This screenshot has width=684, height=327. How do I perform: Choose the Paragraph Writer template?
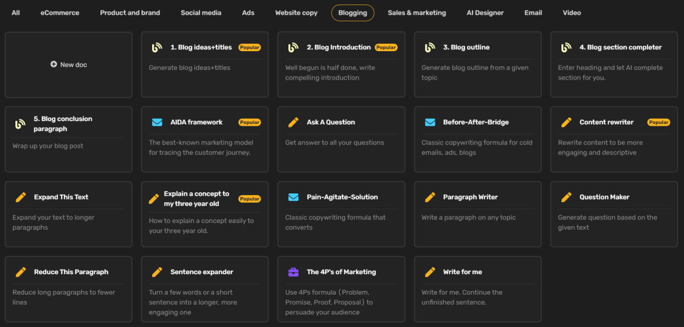coord(478,214)
